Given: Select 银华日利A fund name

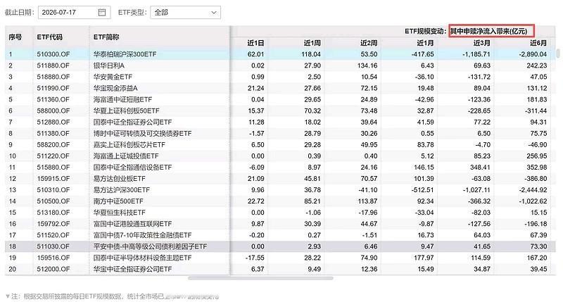Looking at the screenshot, I should click(x=109, y=65).
